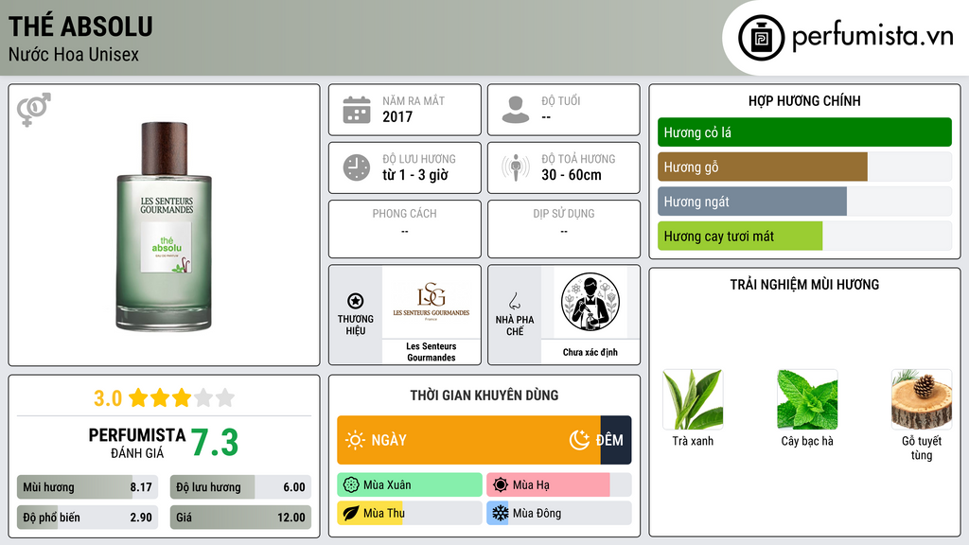Click the THÉ ABSOLU title
The width and height of the screenshot is (969, 545).
point(80,26)
